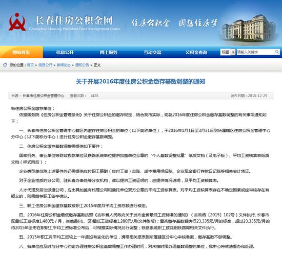This screenshot has height=255, width=282.
Task: Go to 信息公开 breadcrumb link
Action: pos(45,65)
